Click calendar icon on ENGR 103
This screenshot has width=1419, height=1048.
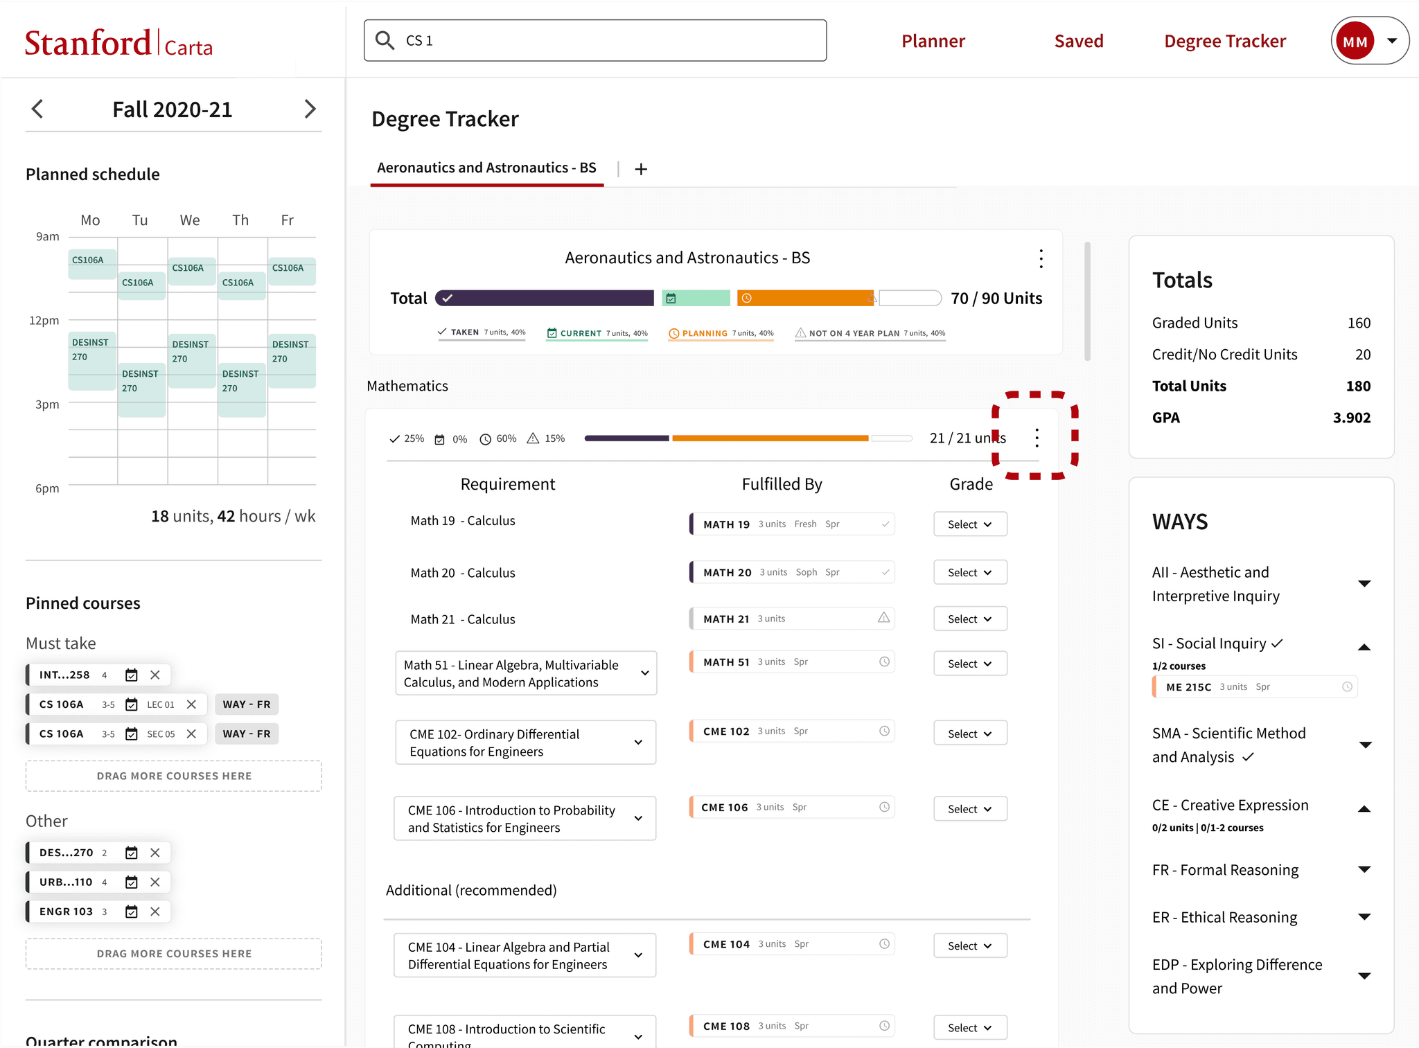[x=131, y=912]
